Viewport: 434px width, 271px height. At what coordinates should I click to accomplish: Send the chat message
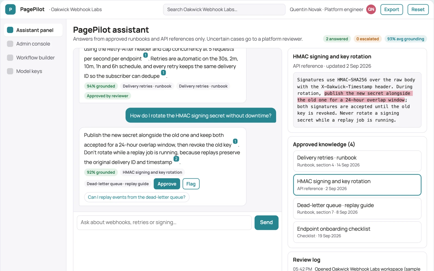pyautogui.click(x=266, y=222)
